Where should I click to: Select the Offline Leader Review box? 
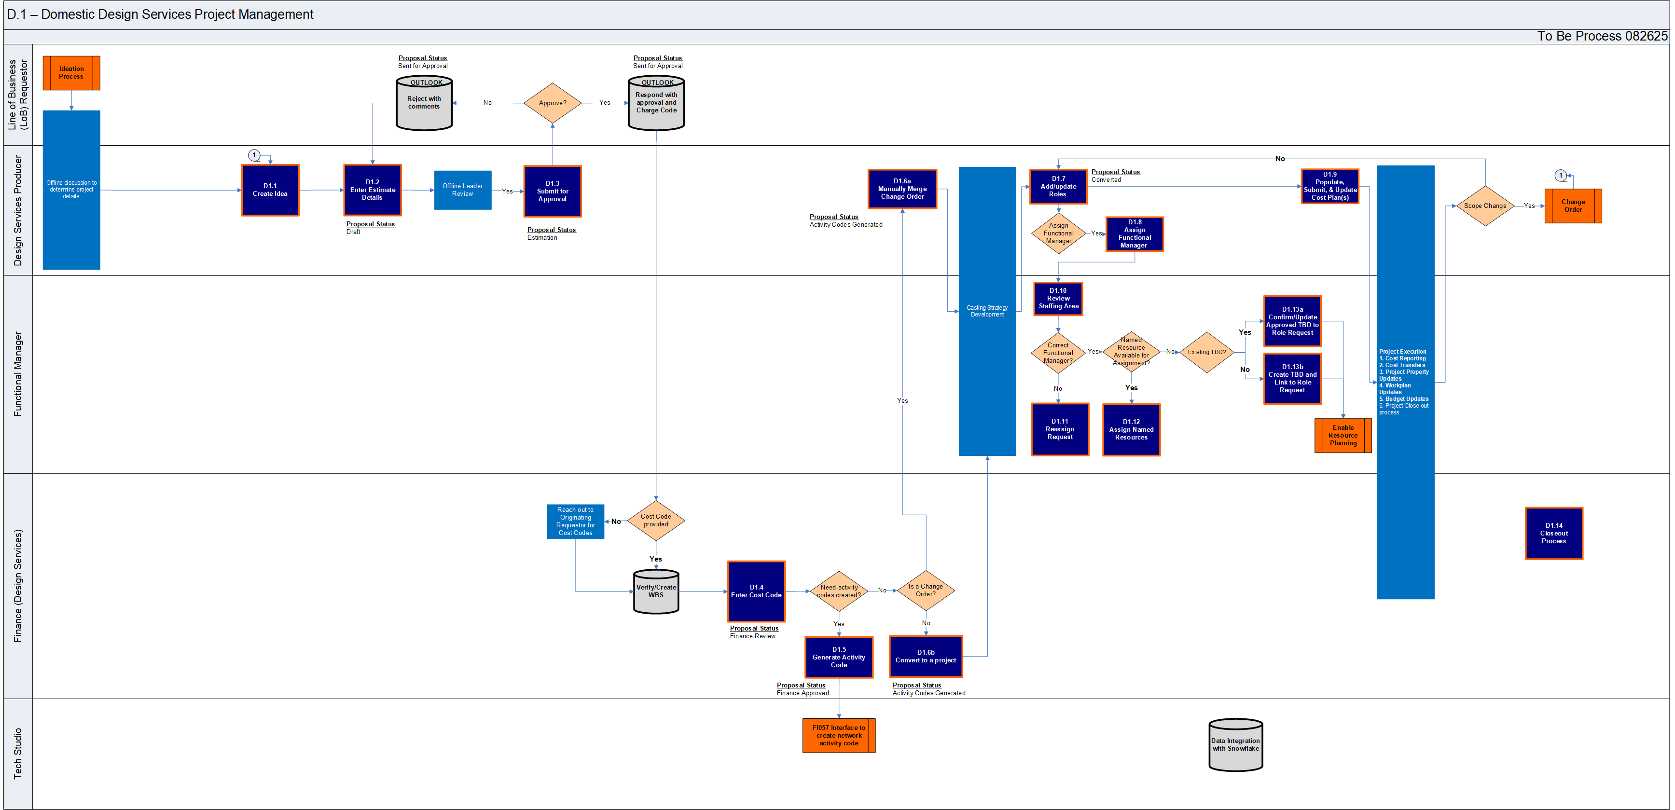coord(462,190)
